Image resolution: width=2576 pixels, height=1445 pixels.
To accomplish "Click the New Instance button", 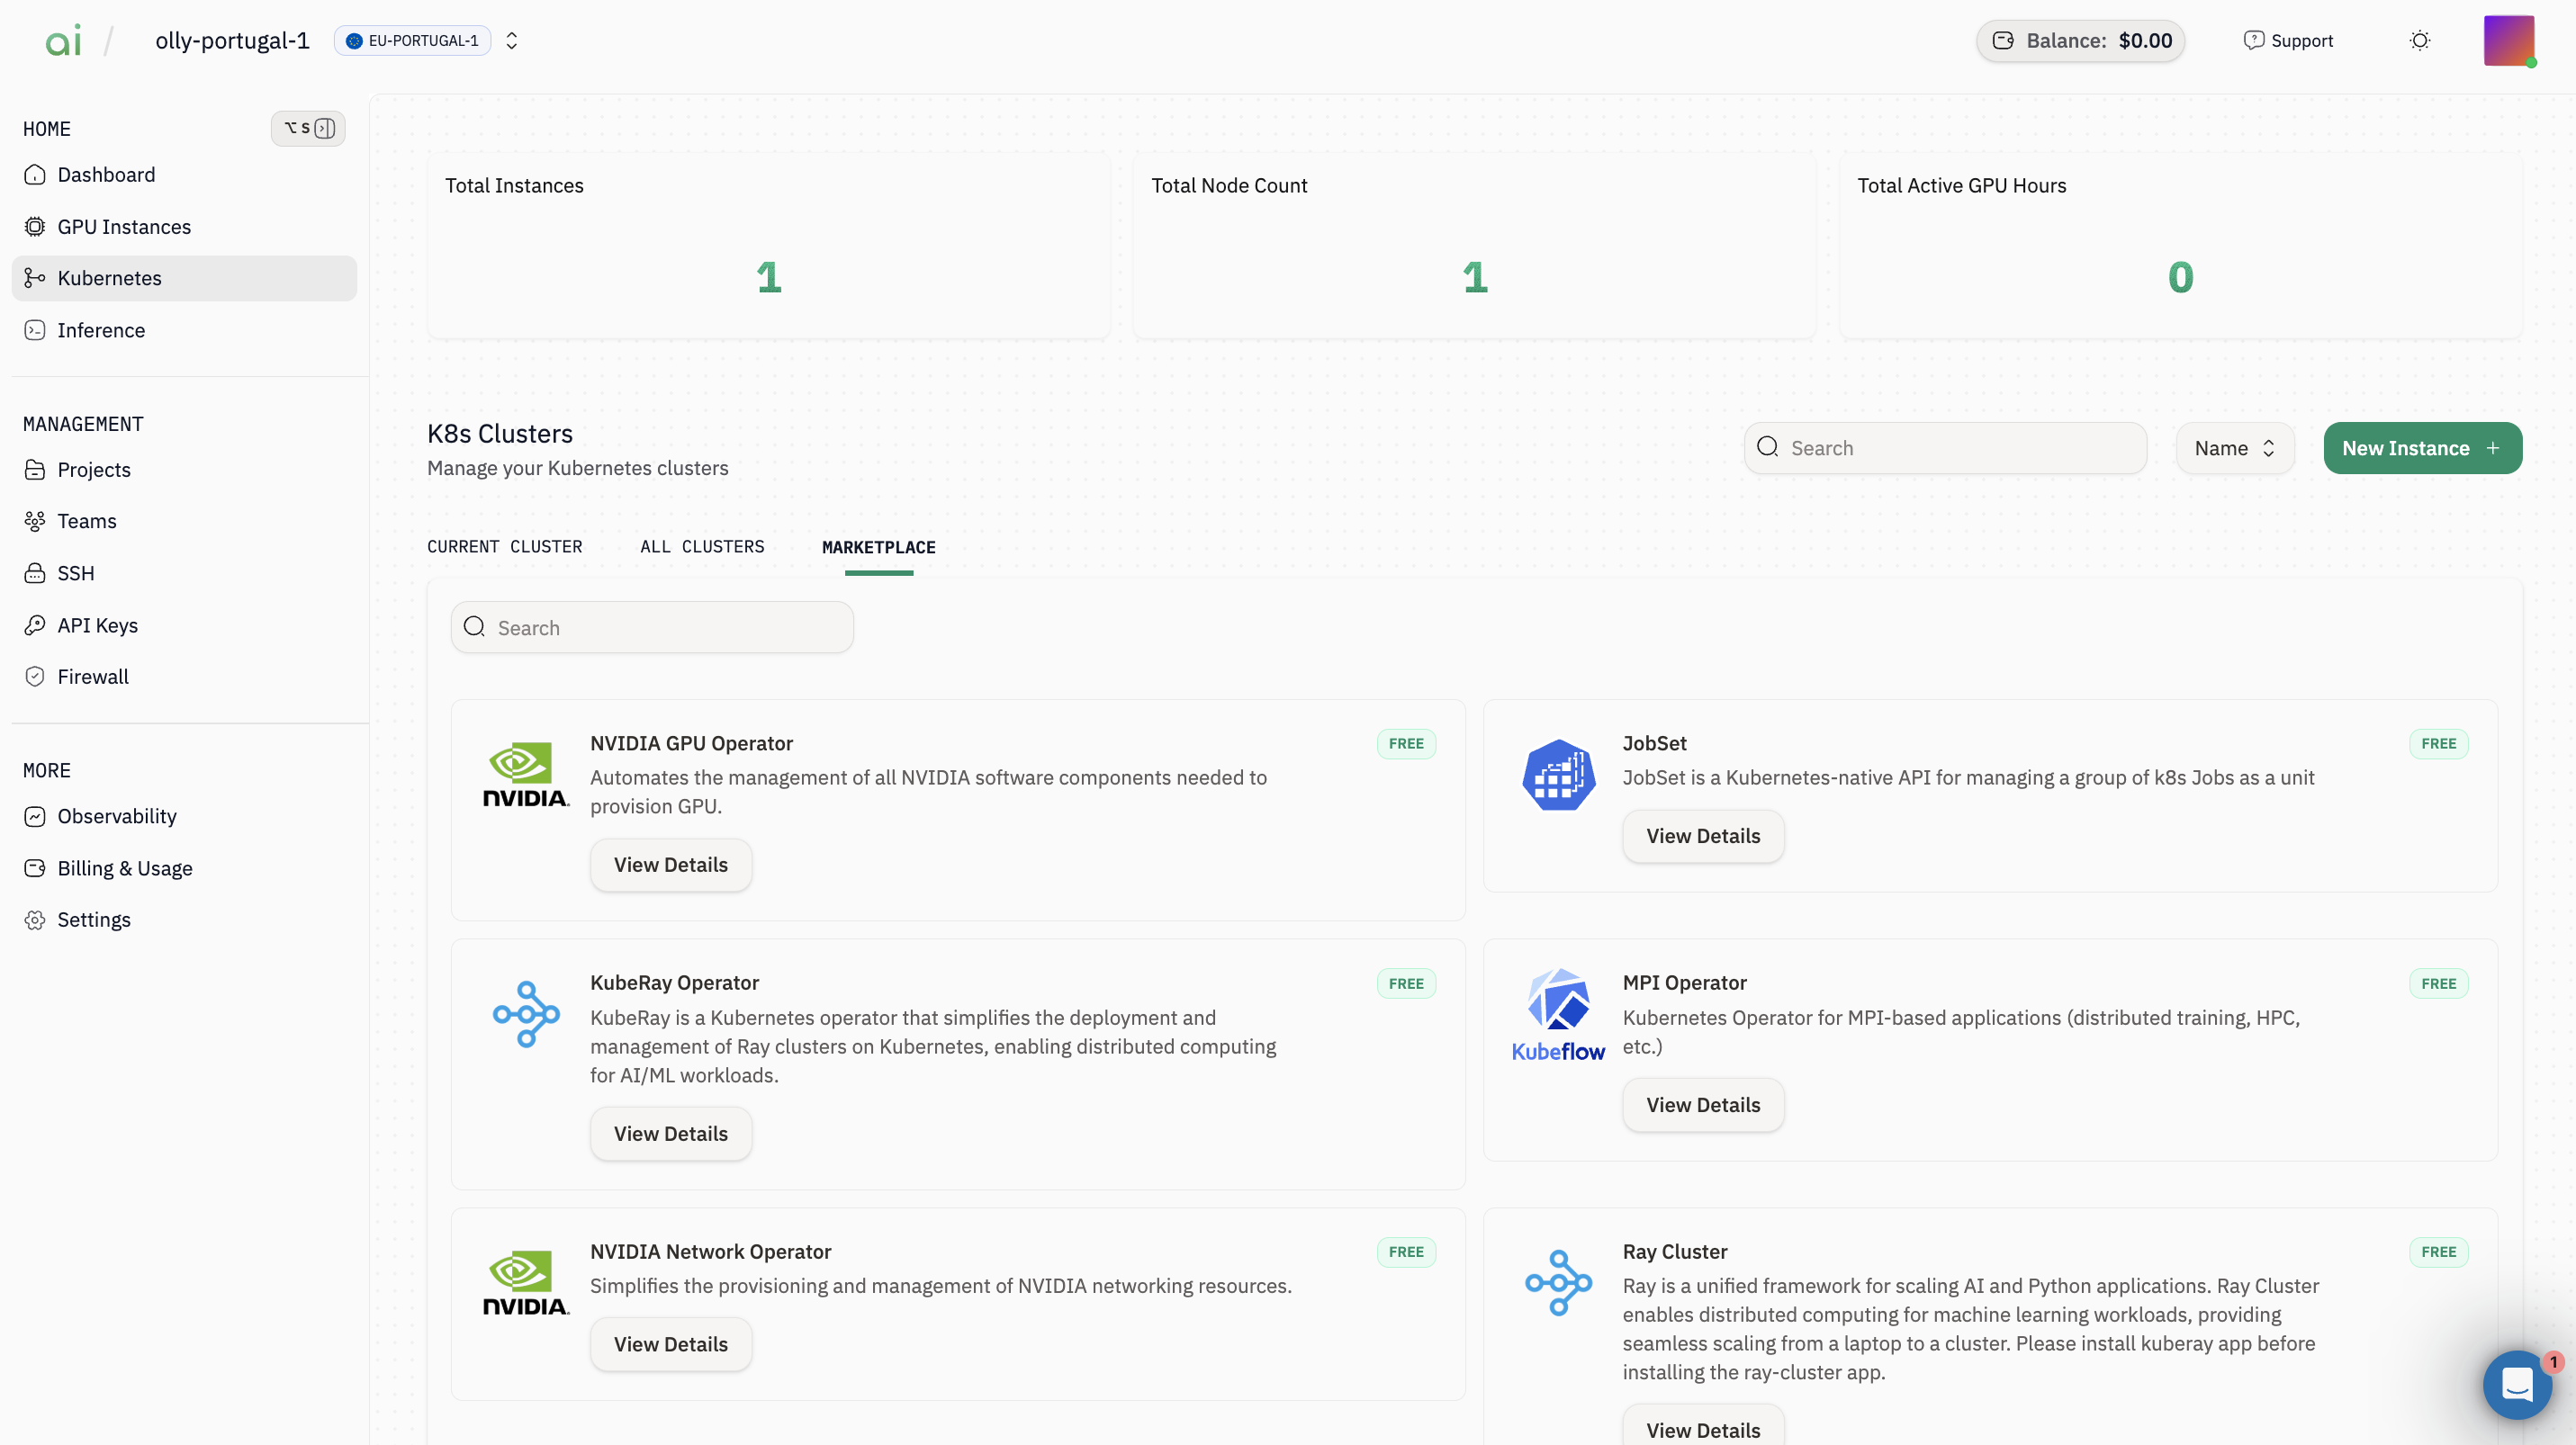I will (2421, 448).
